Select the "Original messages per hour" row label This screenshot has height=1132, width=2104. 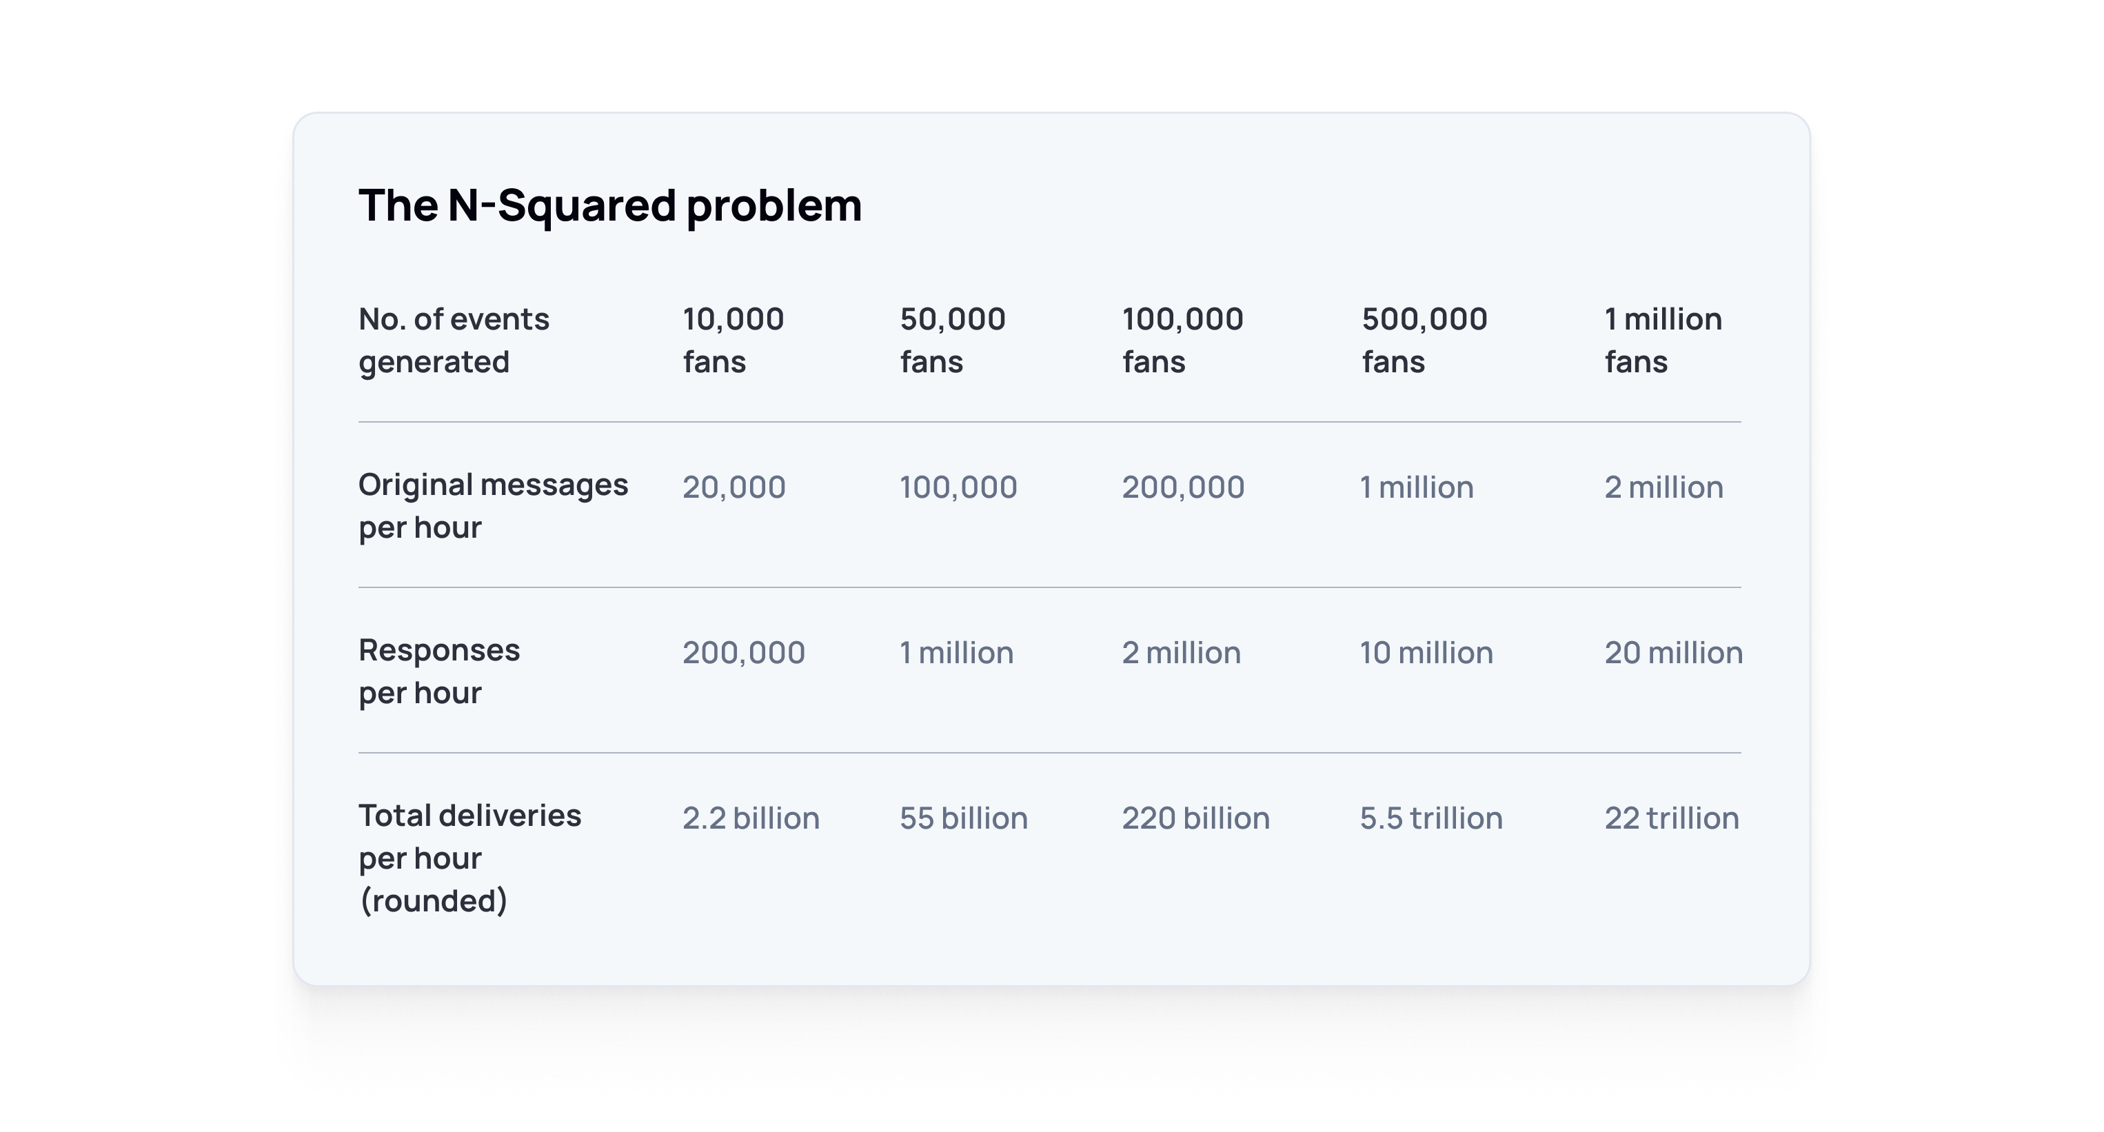pyautogui.click(x=492, y=505)
